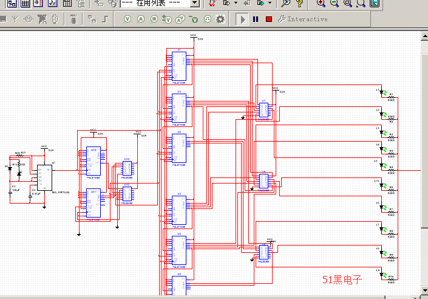The width and height of the screenshot is (428, 299).
Task: Open the help question mark
Action: [299, 3]
